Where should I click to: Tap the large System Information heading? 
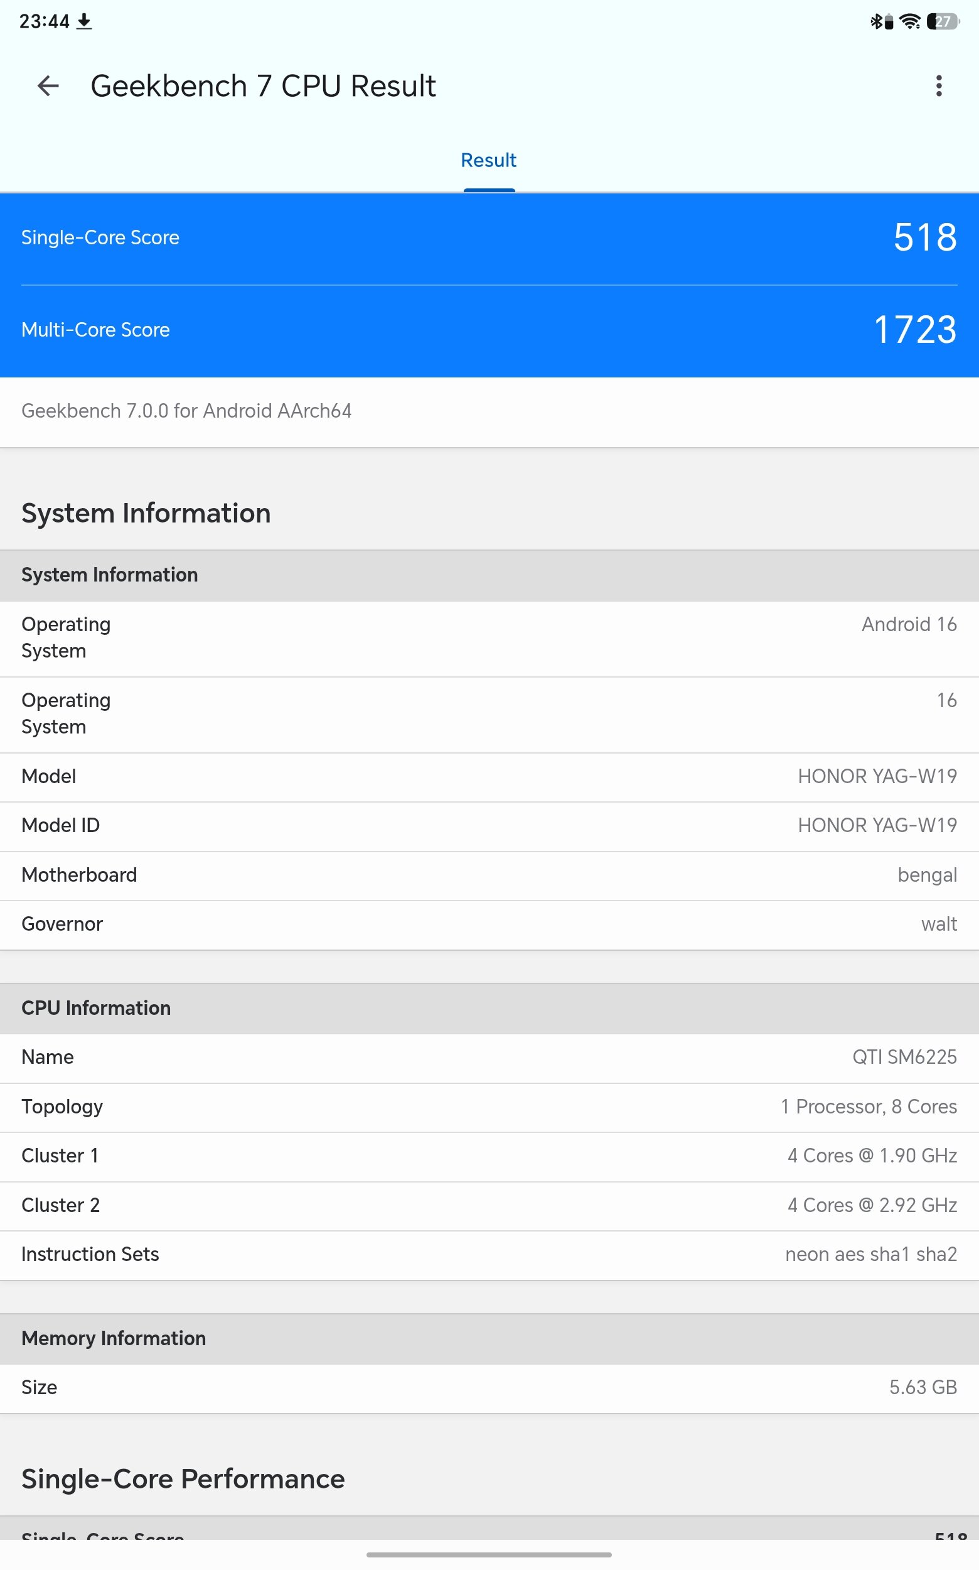tap(146, 513)
